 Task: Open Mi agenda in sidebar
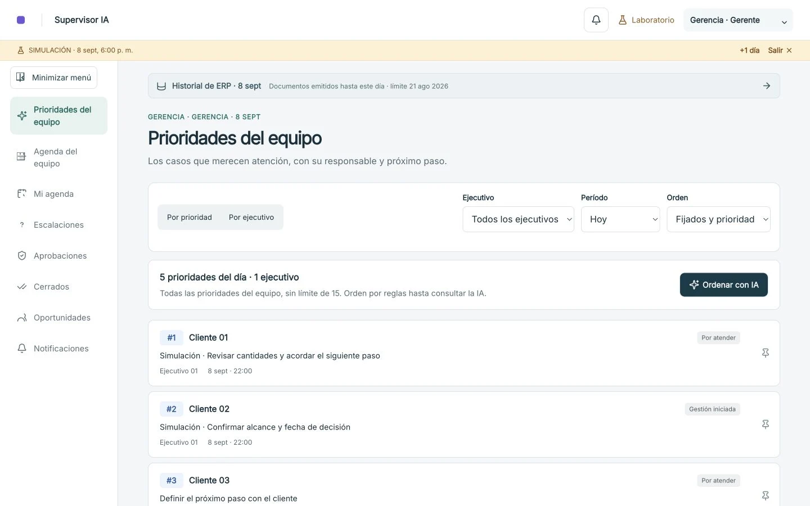tap(58, 194)
